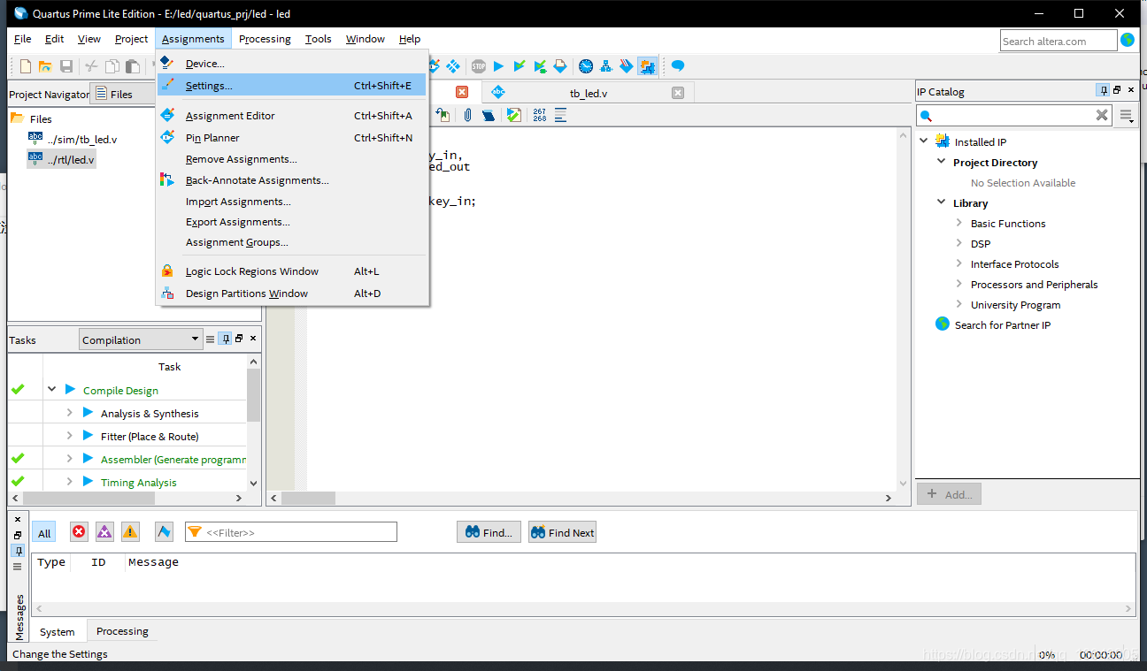This screenshot has height=671, width=1147.
Task: Click the Add... button in IP Catalog
Action: (x=949, y=494)
